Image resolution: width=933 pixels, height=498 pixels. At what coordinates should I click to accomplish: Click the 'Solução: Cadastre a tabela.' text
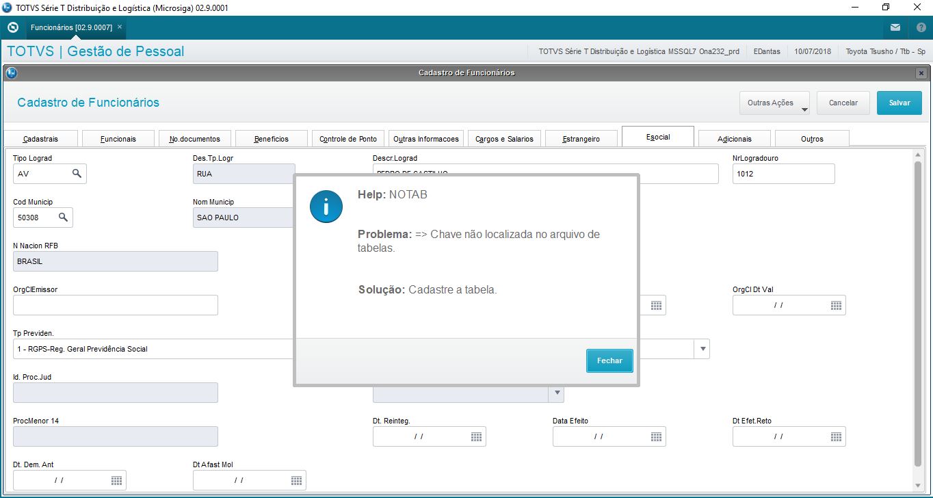[428, 289]
